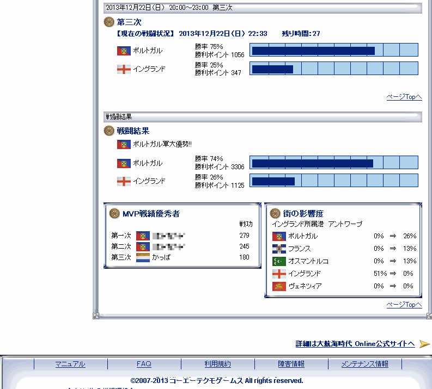
Task: Click Portugal flag in 勝率 74% row
Action: click(x=124, y=163)
